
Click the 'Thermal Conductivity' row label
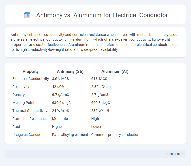(x=30, y=111)
